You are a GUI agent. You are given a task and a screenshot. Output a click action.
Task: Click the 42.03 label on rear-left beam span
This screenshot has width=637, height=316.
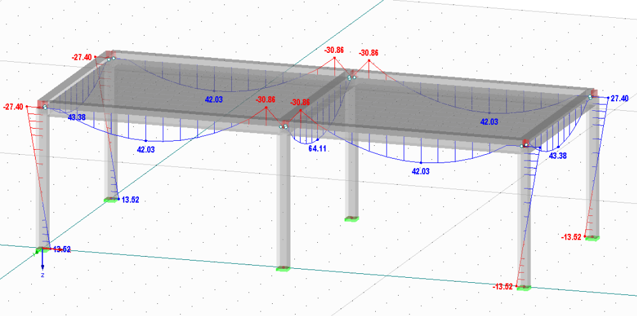[x=213, y=99]
